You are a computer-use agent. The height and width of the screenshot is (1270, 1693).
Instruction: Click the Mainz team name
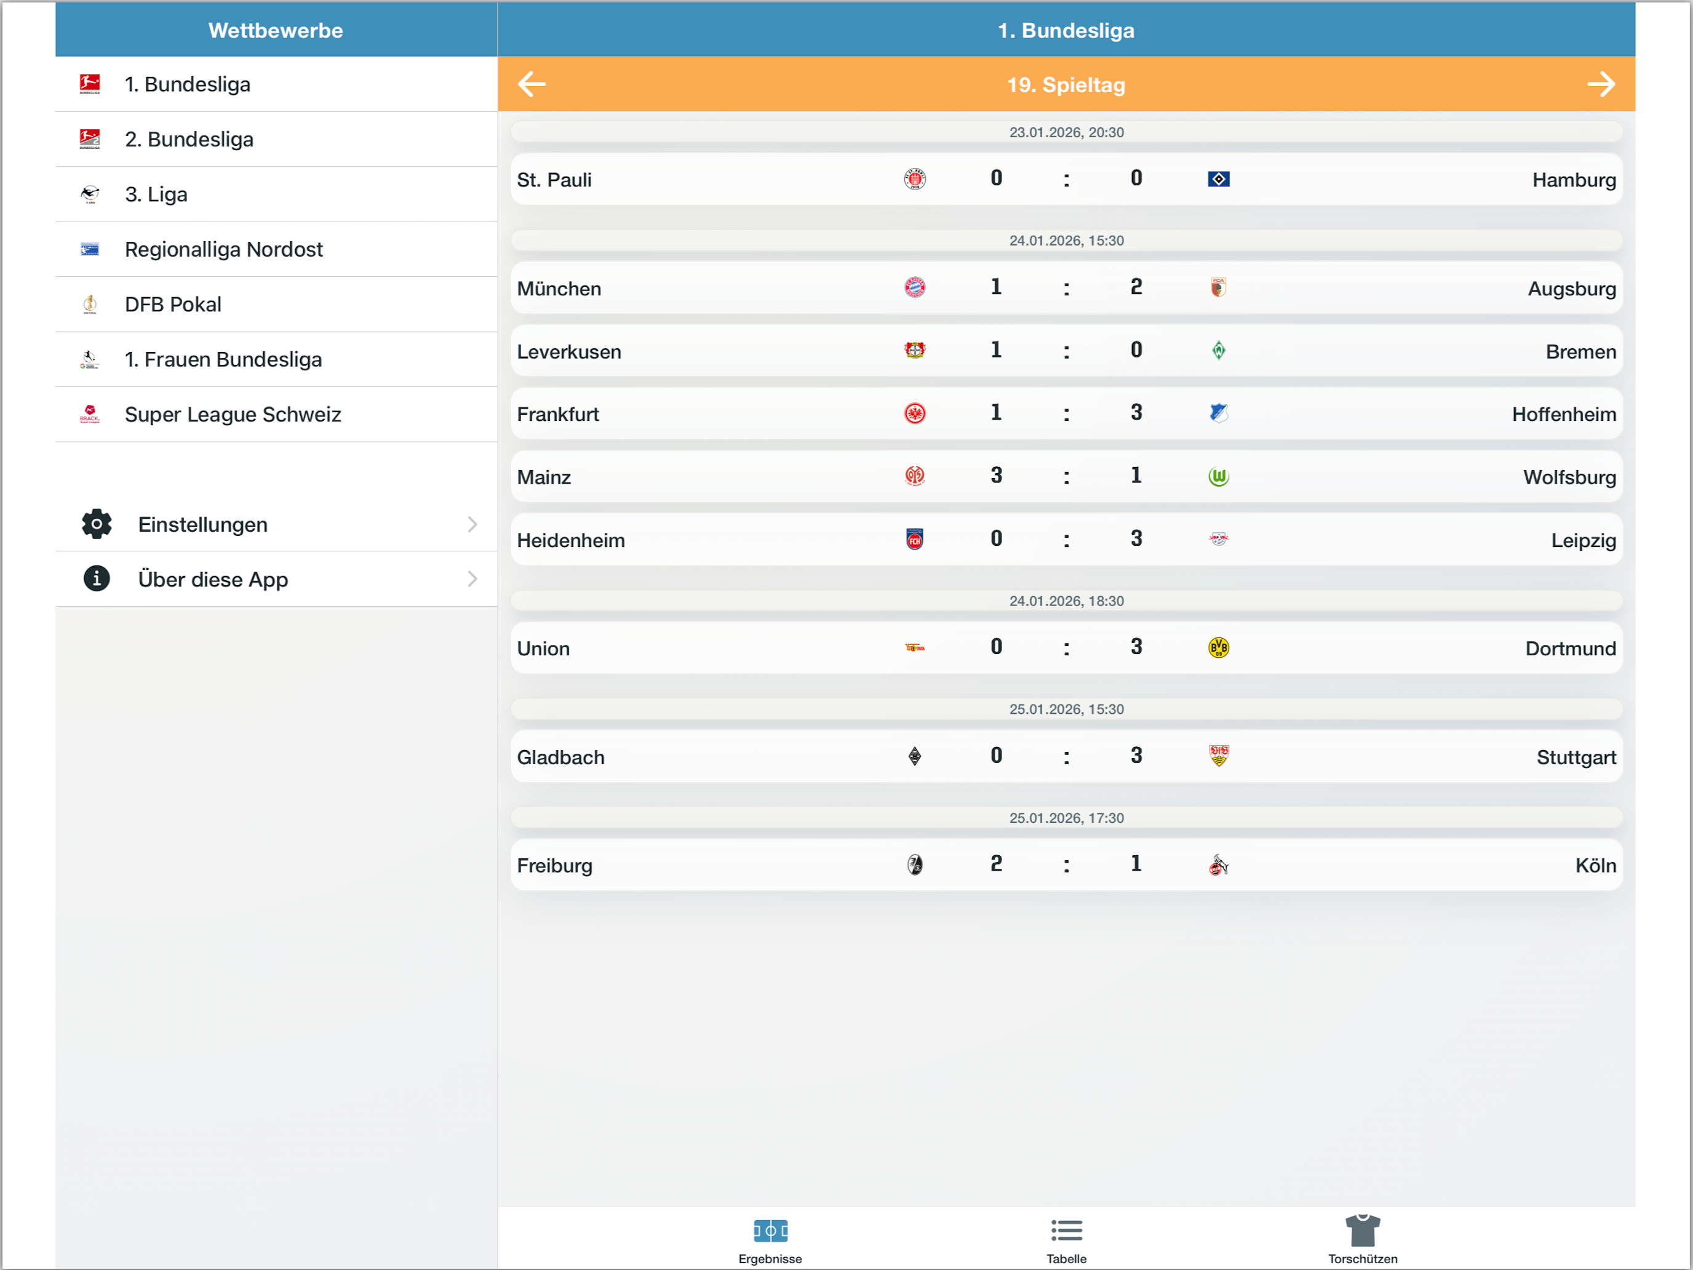pos(543,477)
